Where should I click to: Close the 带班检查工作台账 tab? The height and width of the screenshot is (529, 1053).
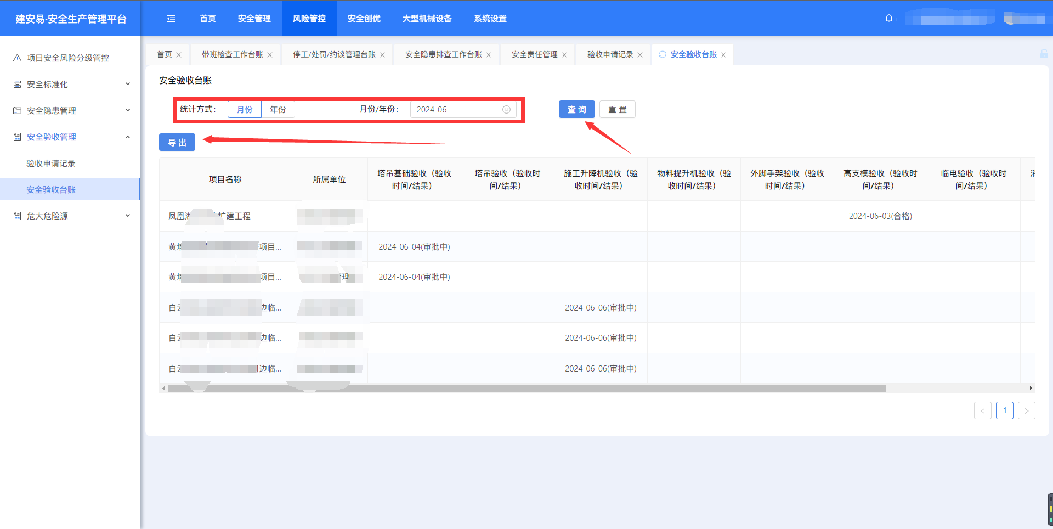point(270,55)
